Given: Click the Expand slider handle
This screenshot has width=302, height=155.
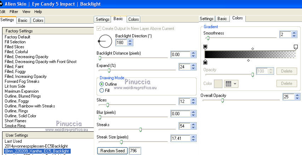Looking at the screenshot, I should pos(109,70).
